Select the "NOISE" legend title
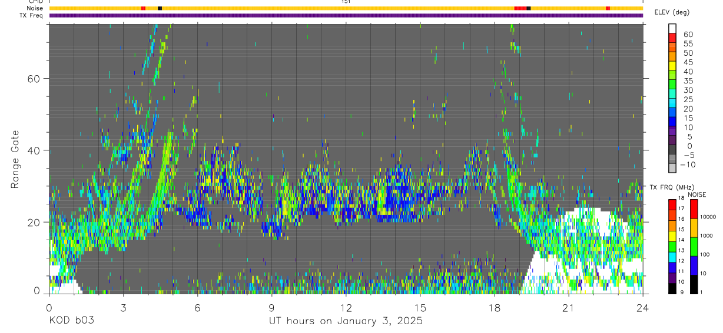This screenshot has width=723, height=333. pyautogui.click(x=698, y=194)
